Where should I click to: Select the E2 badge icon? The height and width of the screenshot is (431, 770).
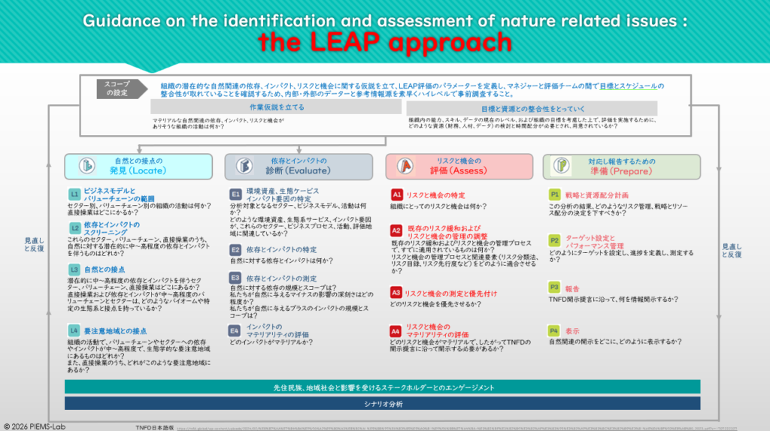click(235, 249)
